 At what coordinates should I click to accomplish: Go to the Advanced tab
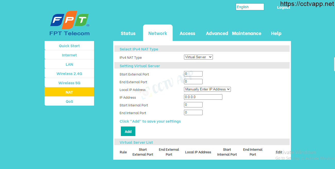(217, 33)
